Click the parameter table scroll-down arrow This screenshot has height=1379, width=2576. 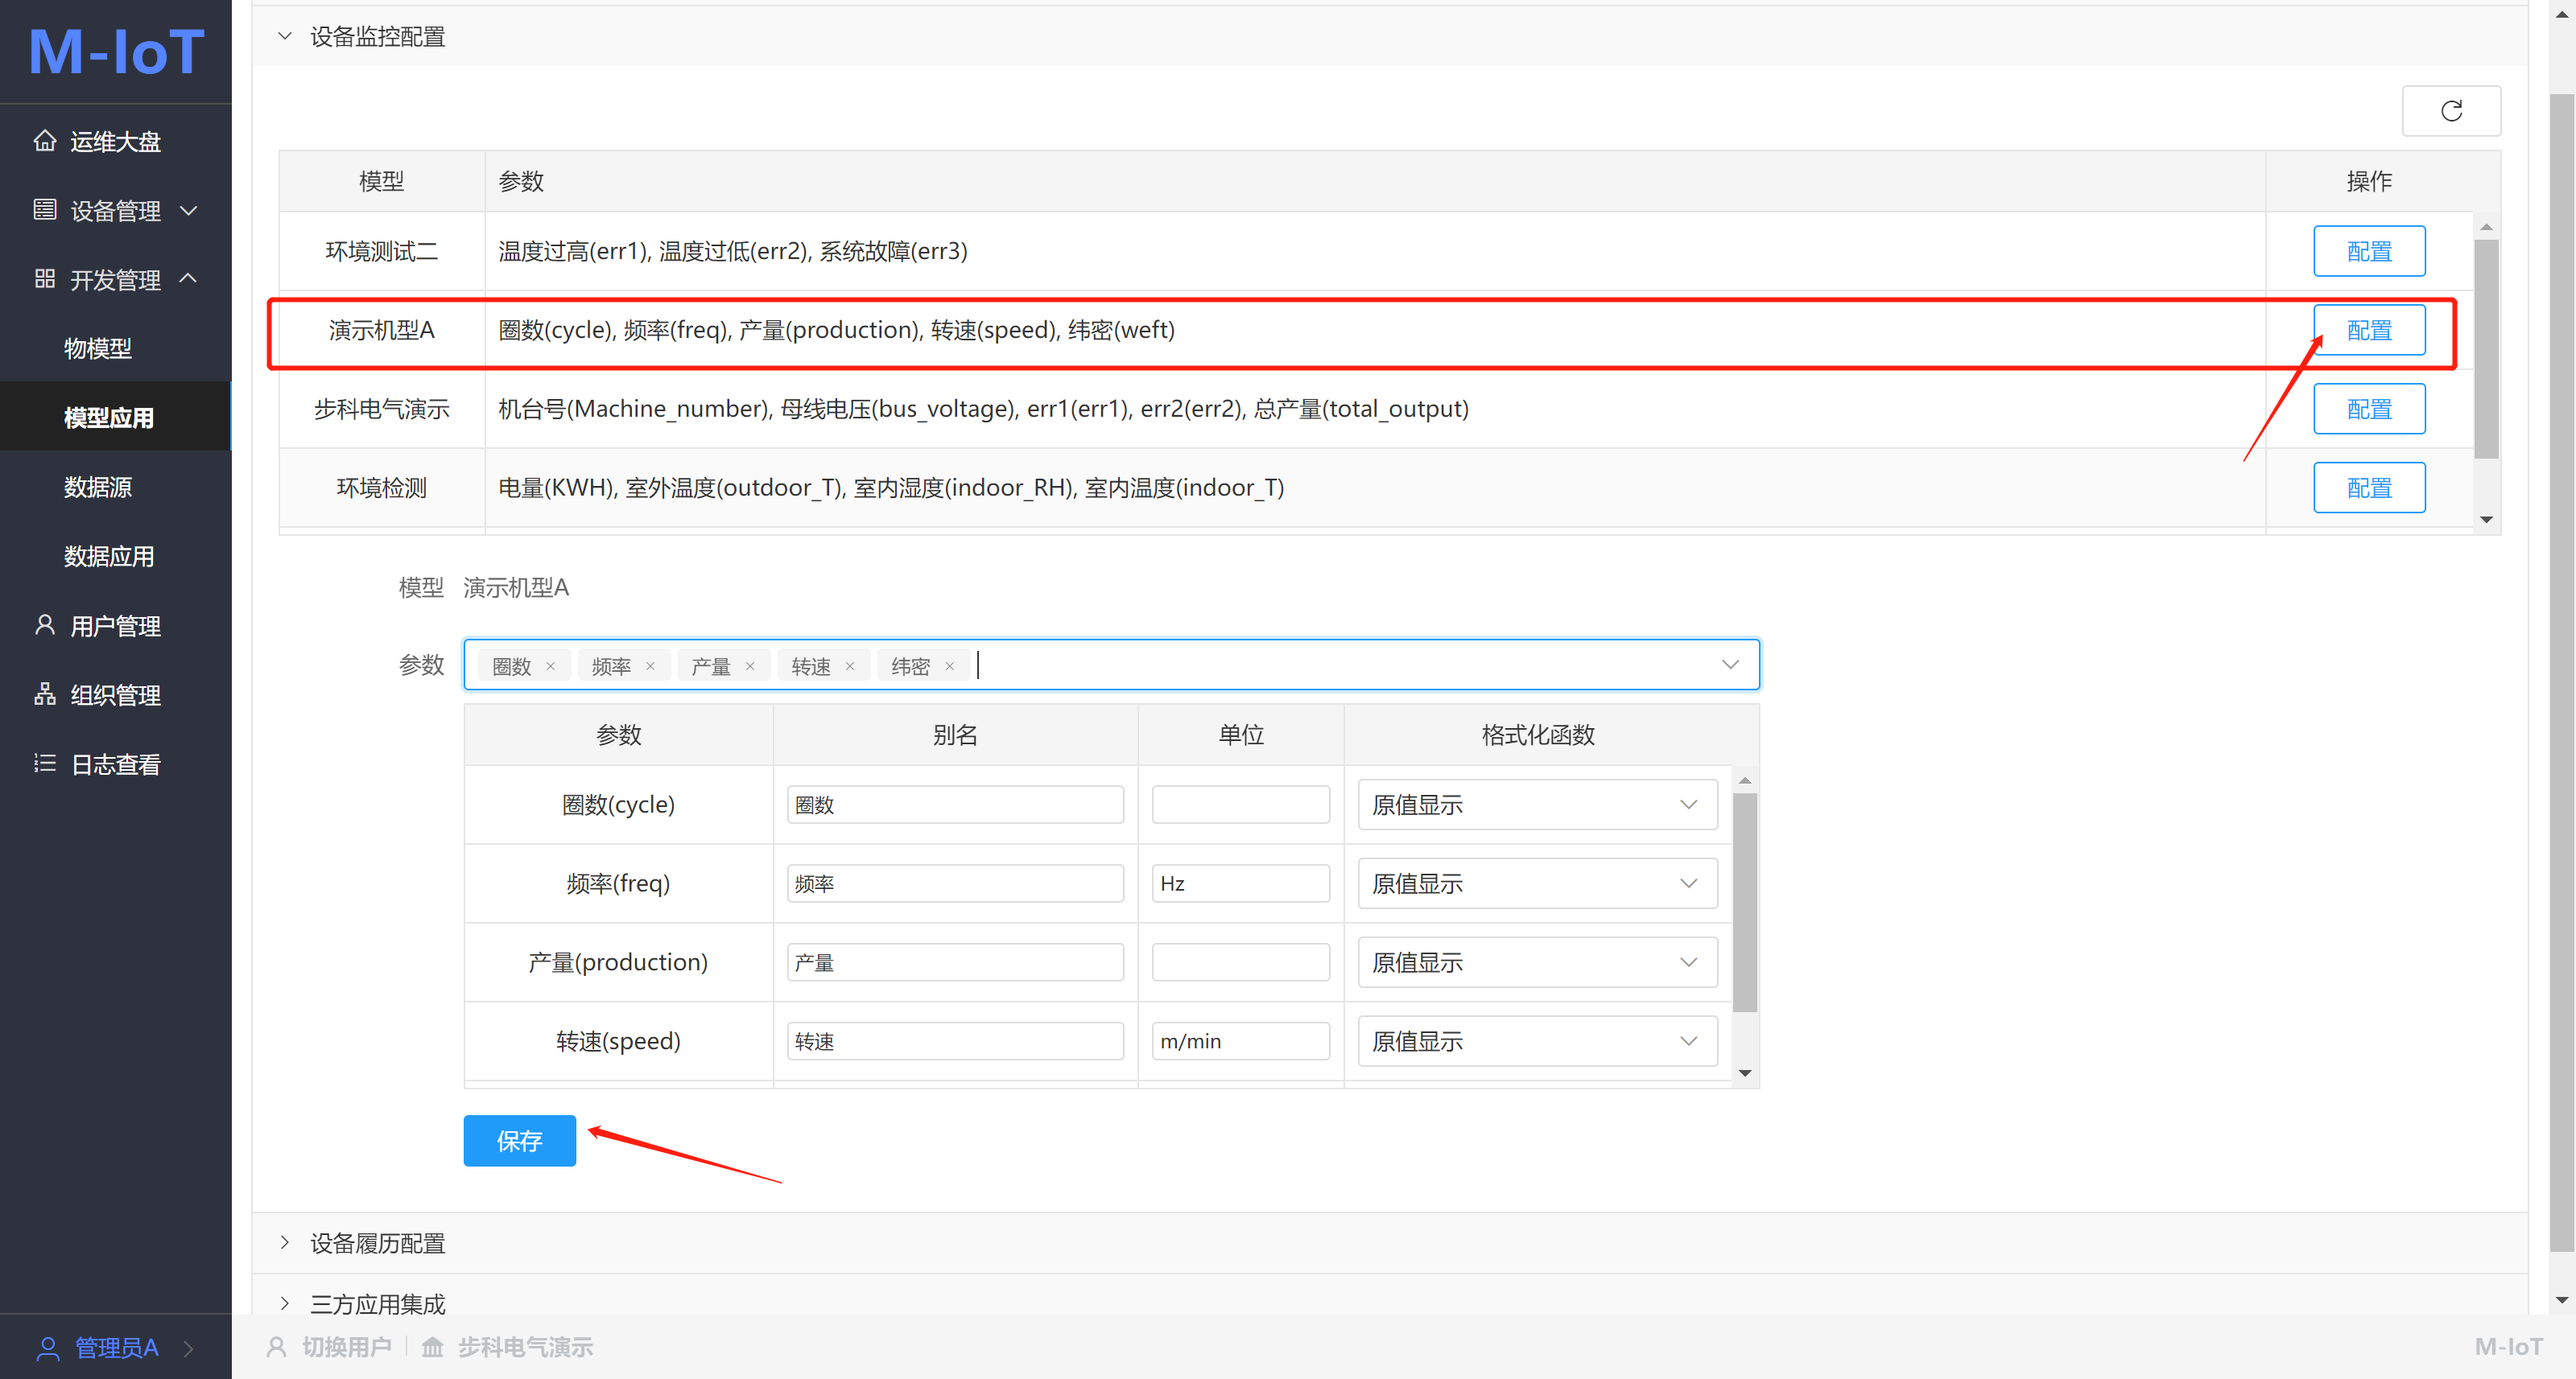(1745, 1073)
